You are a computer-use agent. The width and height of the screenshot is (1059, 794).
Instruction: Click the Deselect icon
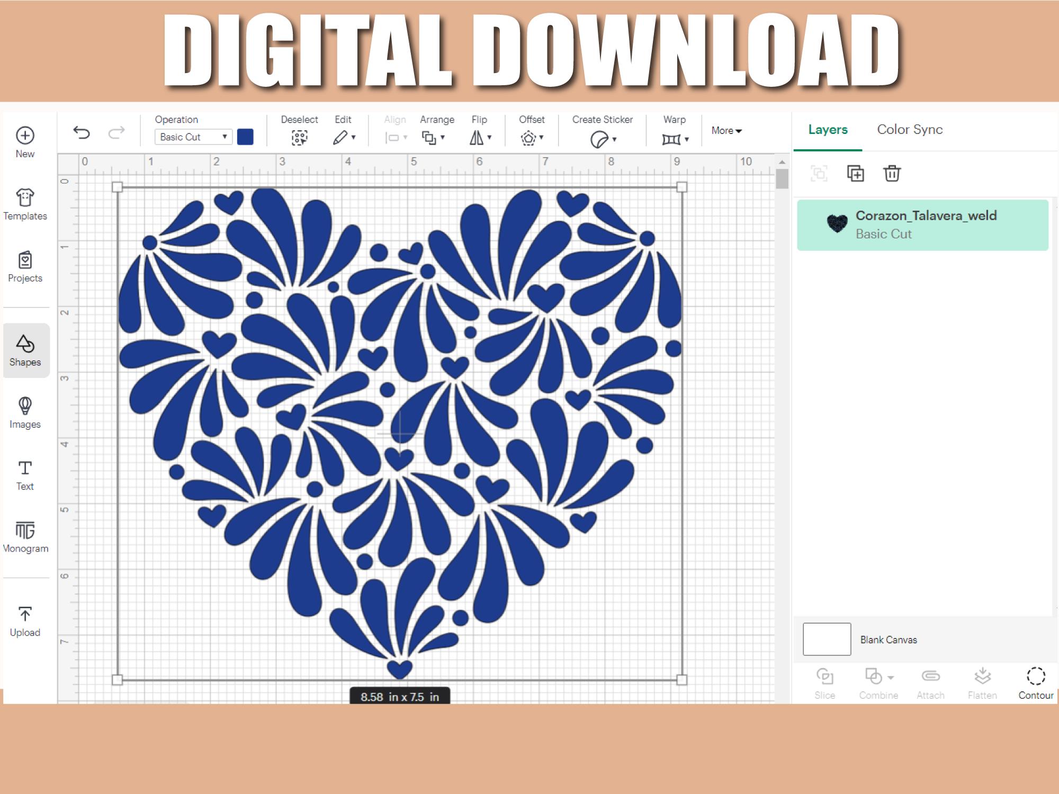(x=300, y=137)
